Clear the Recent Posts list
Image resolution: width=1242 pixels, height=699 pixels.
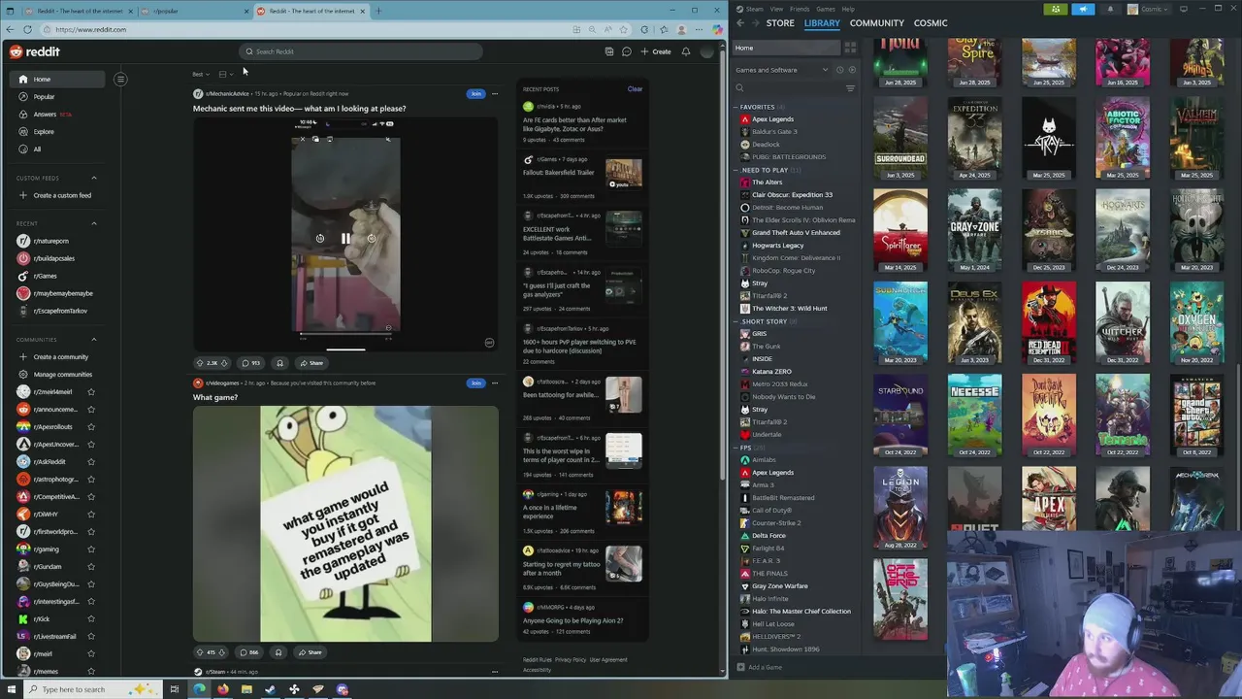635,89
